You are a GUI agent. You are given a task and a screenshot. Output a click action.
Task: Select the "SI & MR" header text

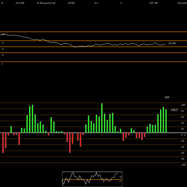[20, 3]
